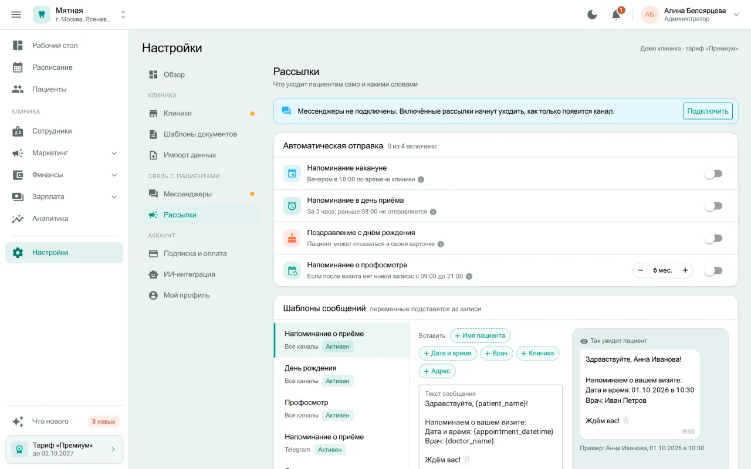Open Мессенджеры settings section
Viewport: 751px width, 469px height.
(201, 194)
